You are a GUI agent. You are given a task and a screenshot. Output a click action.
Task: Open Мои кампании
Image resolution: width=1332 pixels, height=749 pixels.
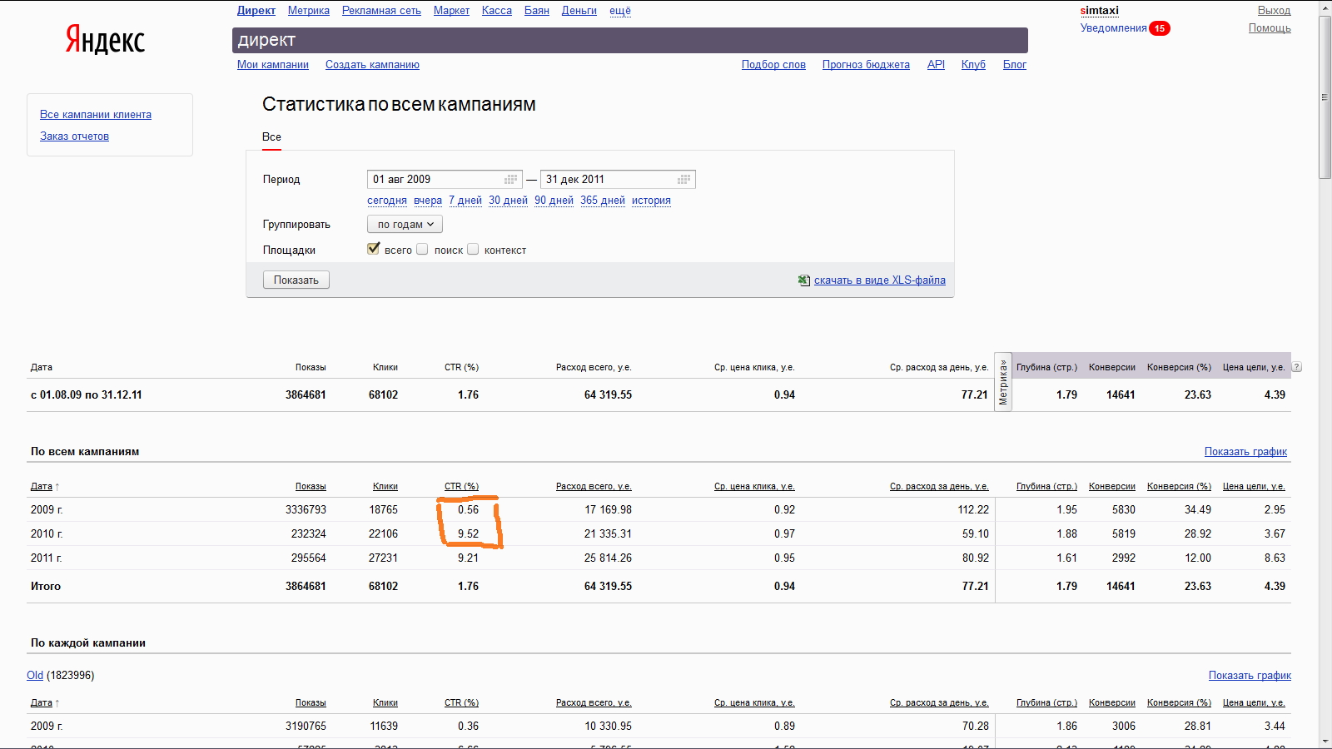[273, 65]
